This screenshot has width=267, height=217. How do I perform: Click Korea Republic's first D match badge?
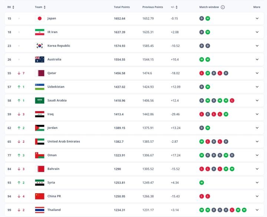tap(202, 46)
